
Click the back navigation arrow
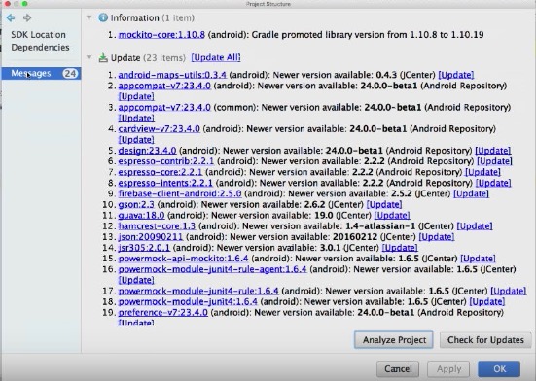point(11,17)
